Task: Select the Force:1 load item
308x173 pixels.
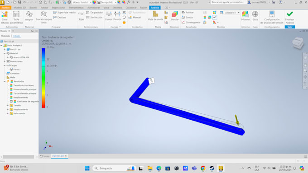Action: [17, 70]
